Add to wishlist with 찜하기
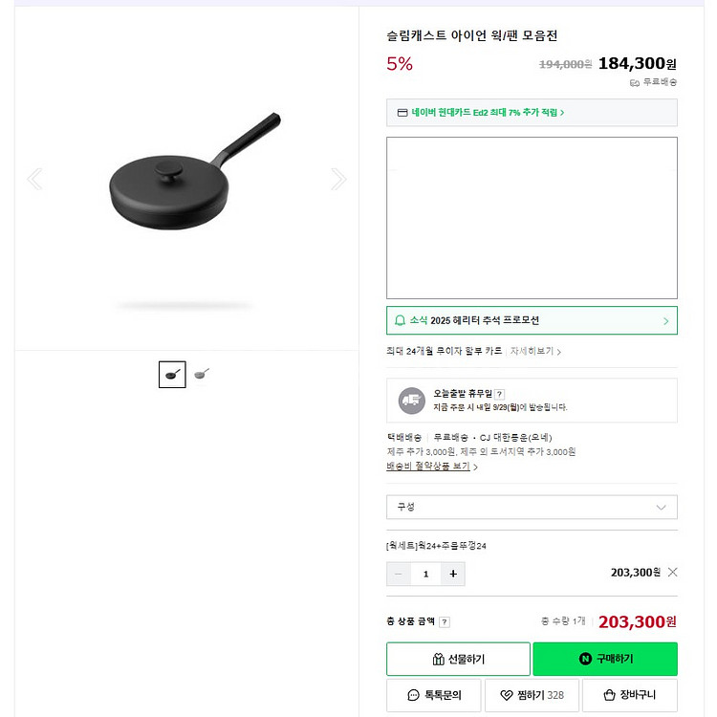This screenshot has width=717, height=717. [x=532, y=695]
